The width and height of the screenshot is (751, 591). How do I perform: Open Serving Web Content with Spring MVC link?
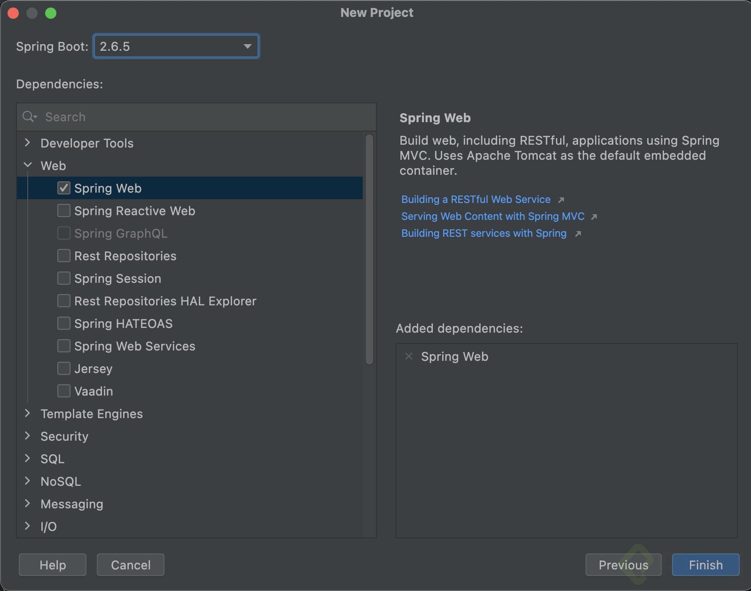pos(493,216)
